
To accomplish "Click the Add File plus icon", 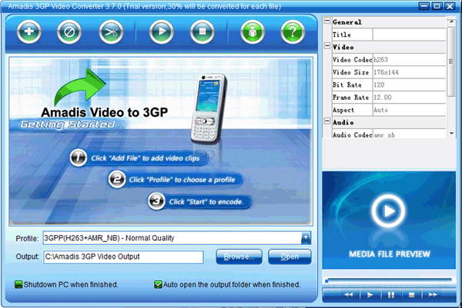I will click(x=29, y=31).
